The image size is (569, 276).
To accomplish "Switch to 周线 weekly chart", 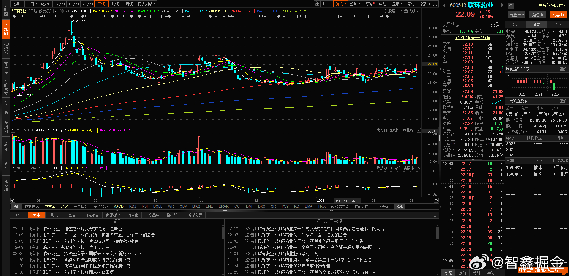I will pyautogui.click(x=115, y=4).
